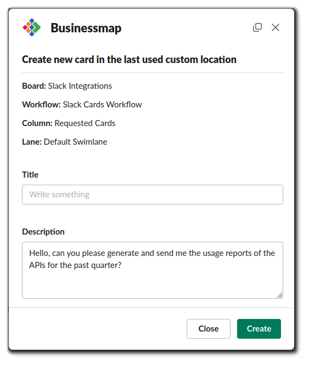Click the Description field label
309x365 pixels.
(43, 232)
